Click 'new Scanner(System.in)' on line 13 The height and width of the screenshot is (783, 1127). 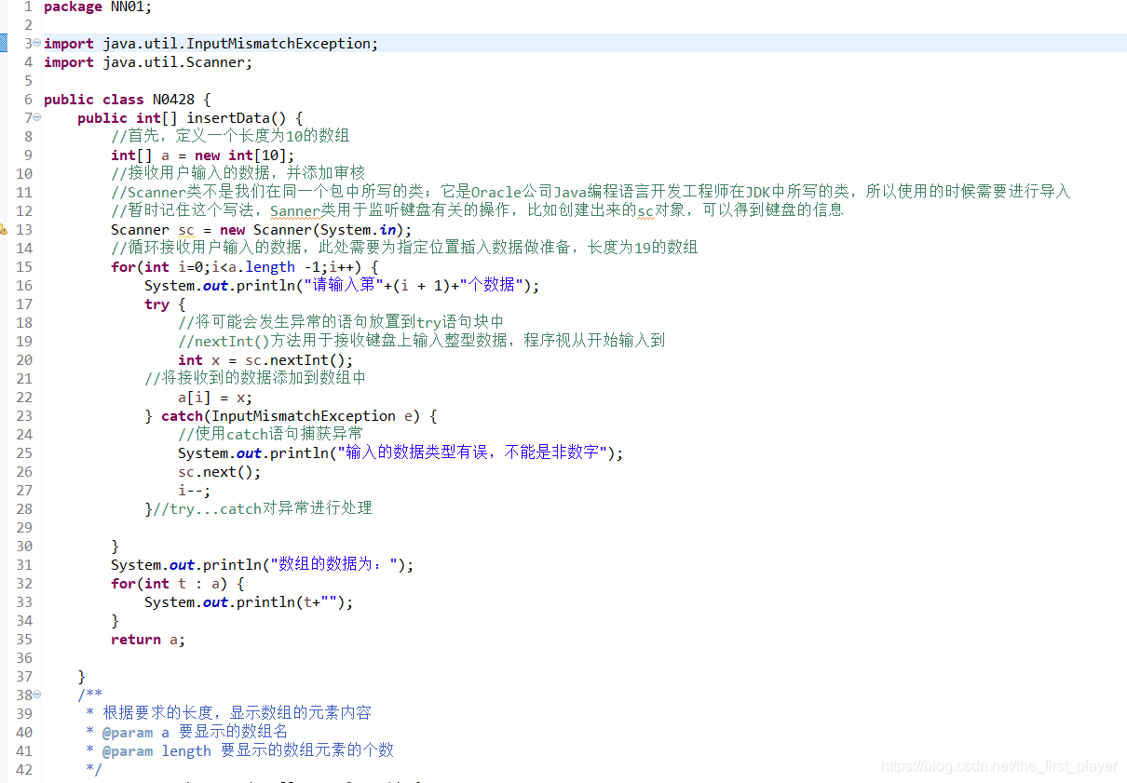point(311,230)
